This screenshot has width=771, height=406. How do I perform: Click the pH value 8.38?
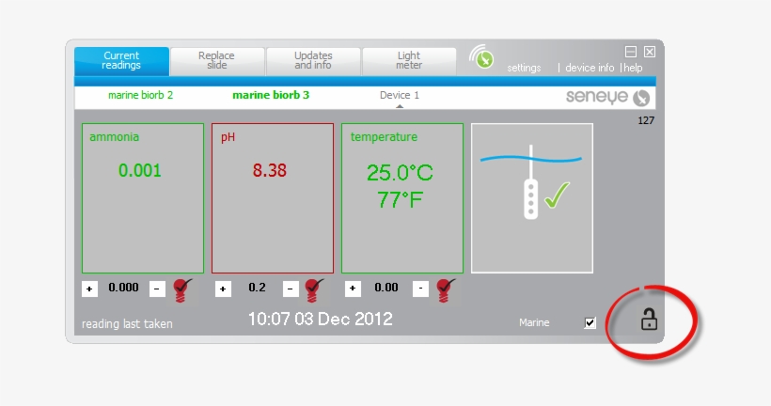pos(270,170)
